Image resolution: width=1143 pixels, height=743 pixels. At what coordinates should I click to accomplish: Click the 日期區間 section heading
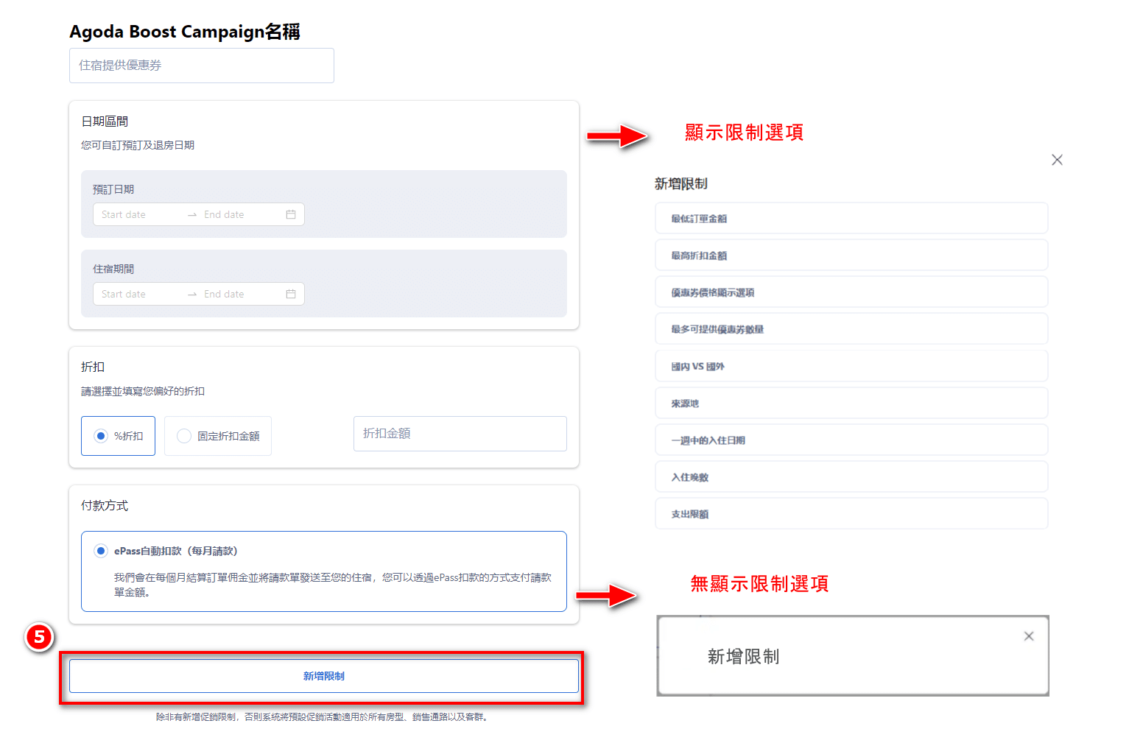(105, 122)
